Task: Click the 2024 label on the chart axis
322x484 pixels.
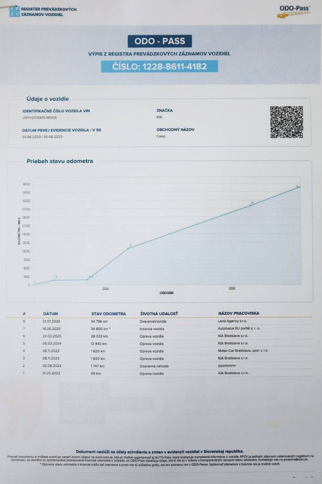Action: [106, 289]
